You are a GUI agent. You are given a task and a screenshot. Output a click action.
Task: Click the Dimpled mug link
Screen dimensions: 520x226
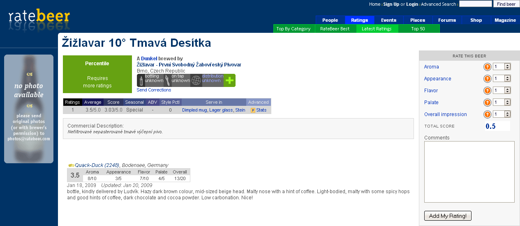195,110
